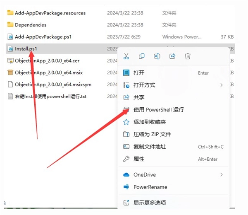Click the PowerRename icon

coord(126,187)
